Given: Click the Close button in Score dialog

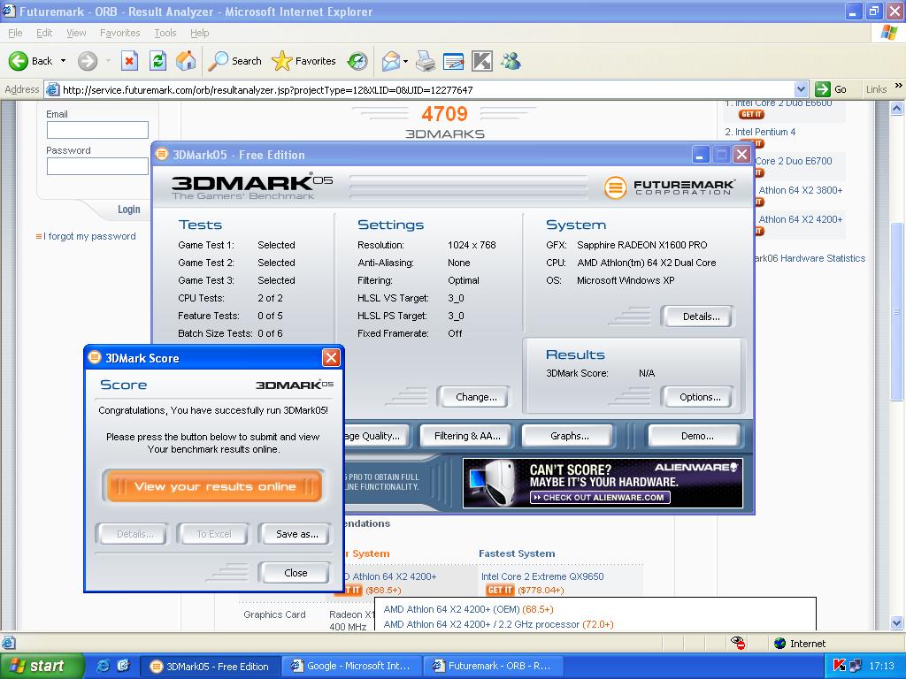Looking at the screenshot, I should point(296,573).
